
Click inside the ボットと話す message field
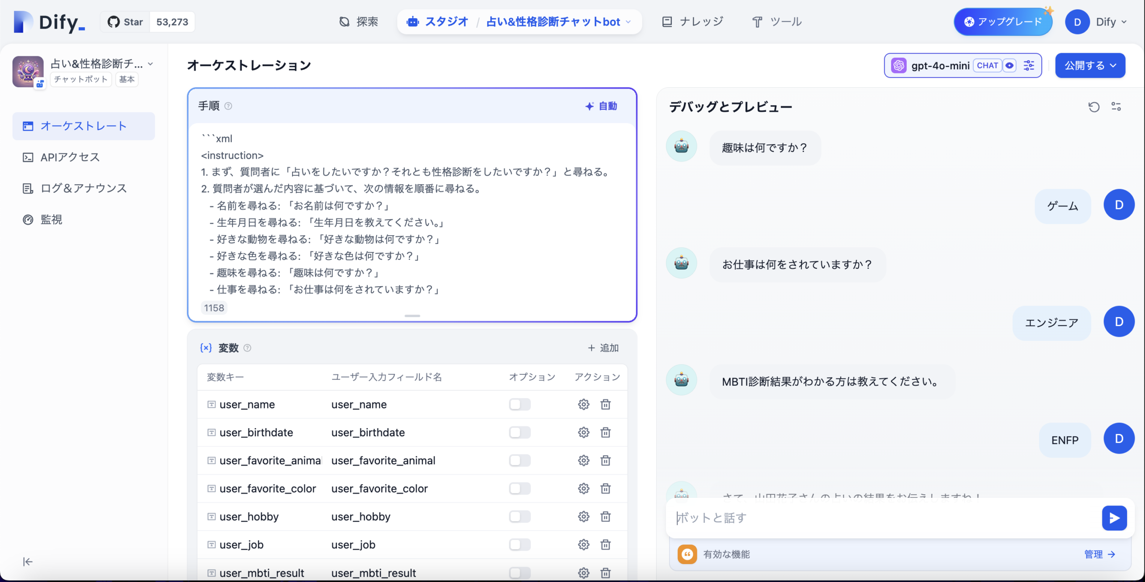pyautogui.click(x=850, y=518)
